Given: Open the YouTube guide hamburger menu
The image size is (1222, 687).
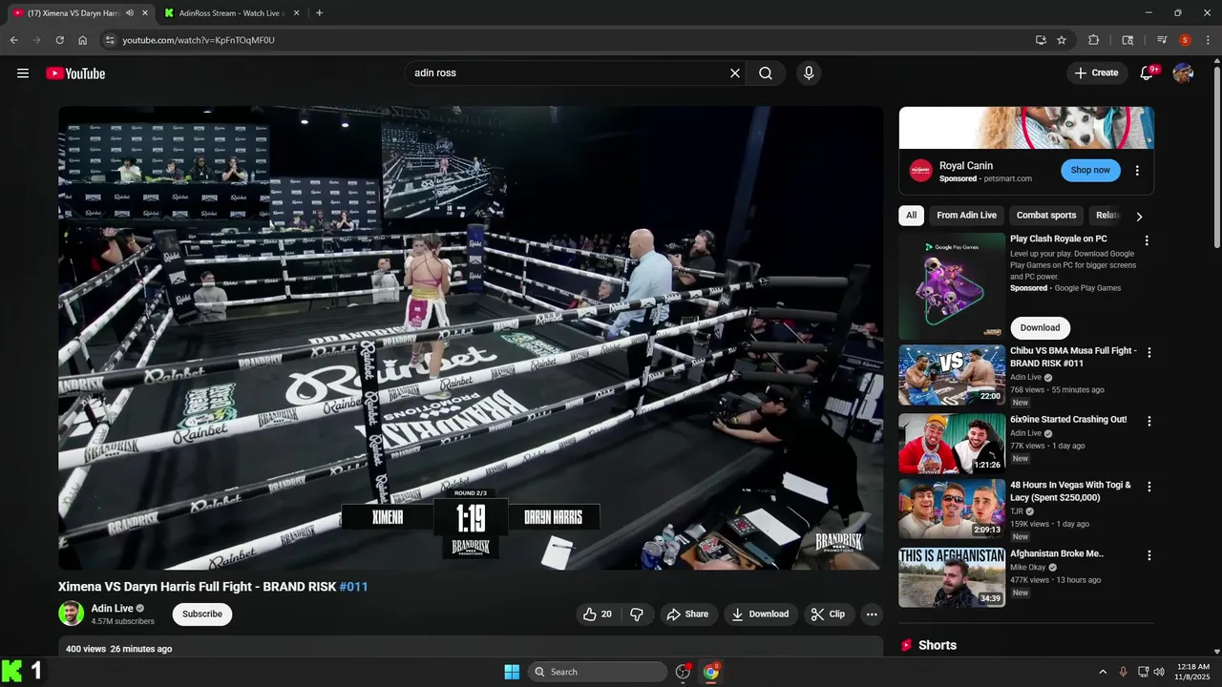Looking at the screenshot, I should click(23, 73).
